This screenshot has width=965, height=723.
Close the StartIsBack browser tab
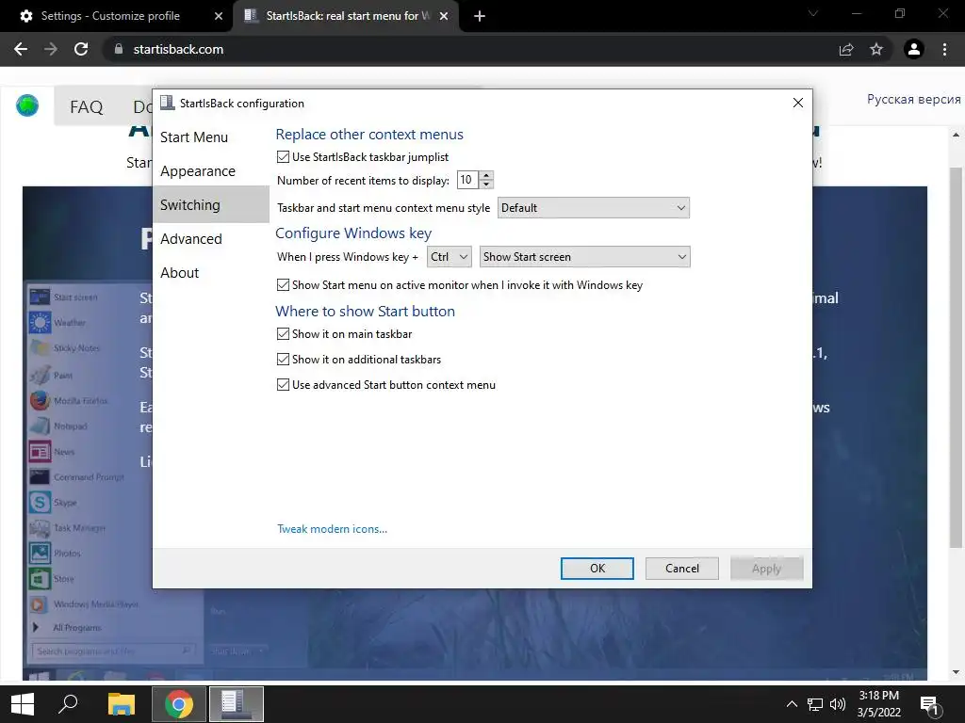[444, 16]
